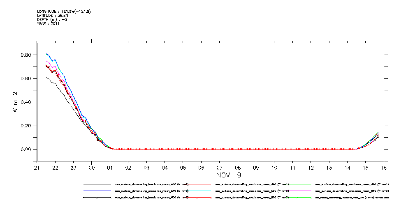Viewport: 415px width, 207px height.
Task: Click the 0.80 y-axis tick label
Action: (x=26, y=55)
